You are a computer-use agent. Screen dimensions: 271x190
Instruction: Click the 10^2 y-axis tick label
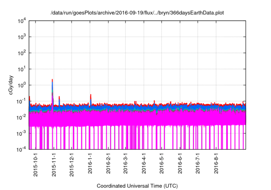tap(22, 53)
